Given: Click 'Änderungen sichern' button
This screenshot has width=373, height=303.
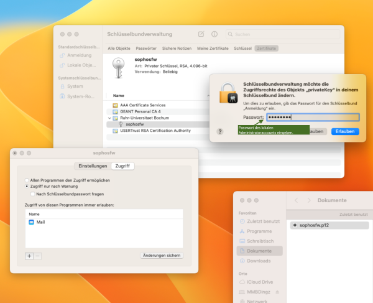Looking at the screenshot, I should (162, 256).
